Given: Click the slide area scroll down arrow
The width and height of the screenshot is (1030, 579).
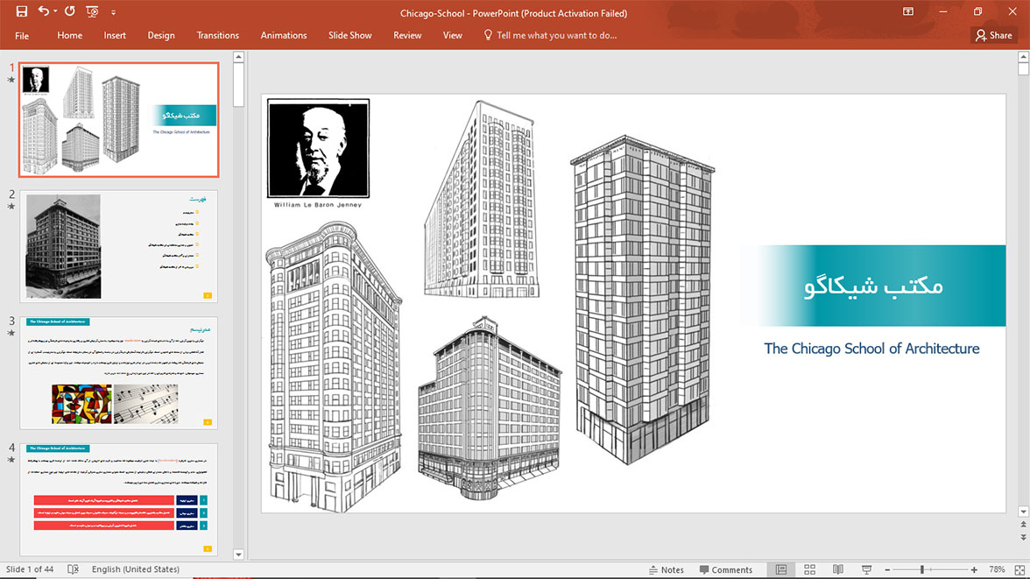Looking at the screenshot, I should pos(1023,512).
